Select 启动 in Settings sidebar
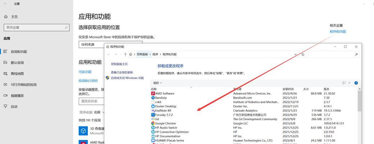Screen dimensions: 374x144 (x=36, y=107)
